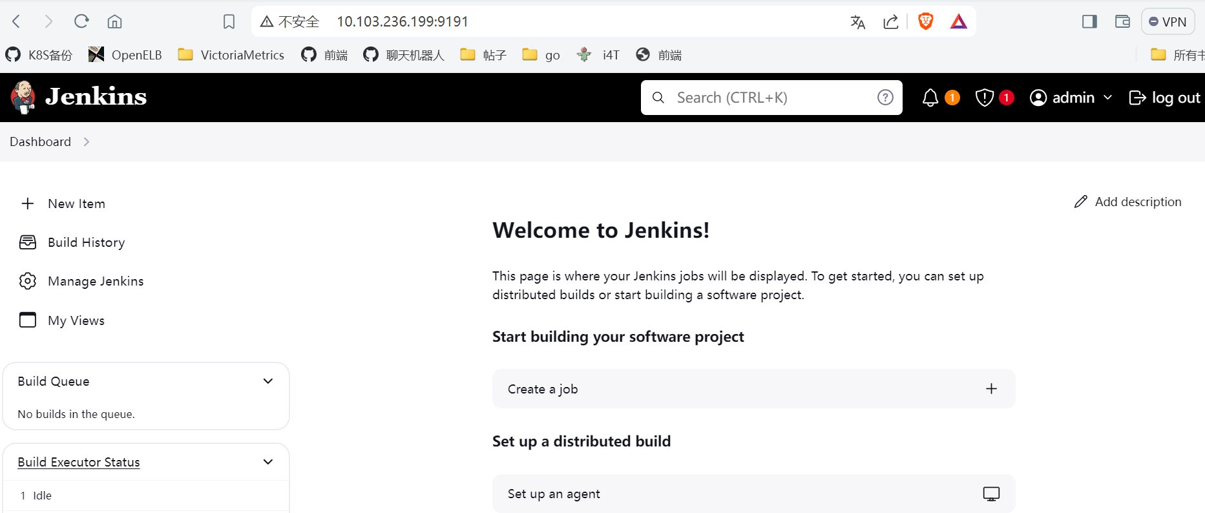Image resolution: width=1205 pixels, height=513 pixels.
Task: Go back with the browser back arrow
Action: [x=17, y=21]
